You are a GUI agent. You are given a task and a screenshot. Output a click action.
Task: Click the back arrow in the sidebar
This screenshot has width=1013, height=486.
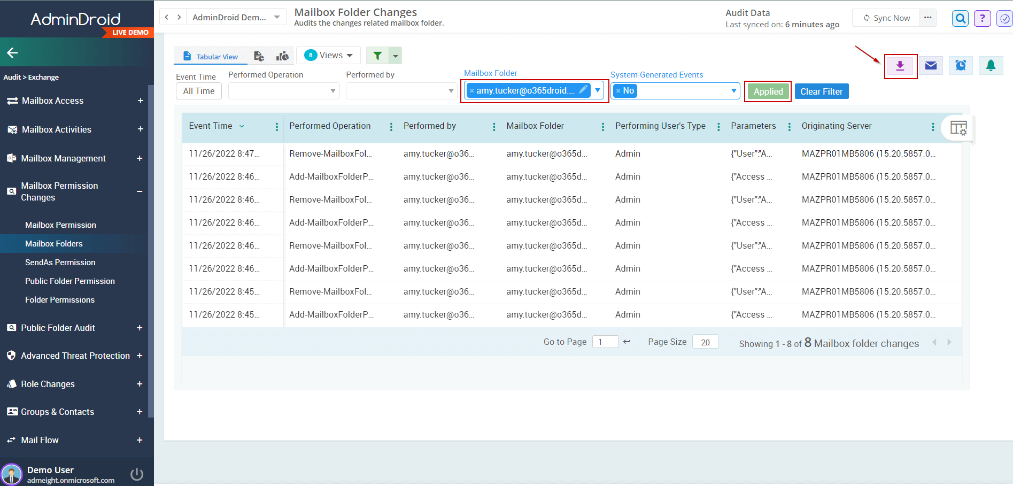(x=12, y=52)
